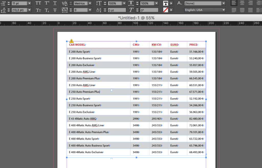The width and height of the screenshot is (262, 168).
Task: Toggle Superscript formatting
Action: (47, 3)
